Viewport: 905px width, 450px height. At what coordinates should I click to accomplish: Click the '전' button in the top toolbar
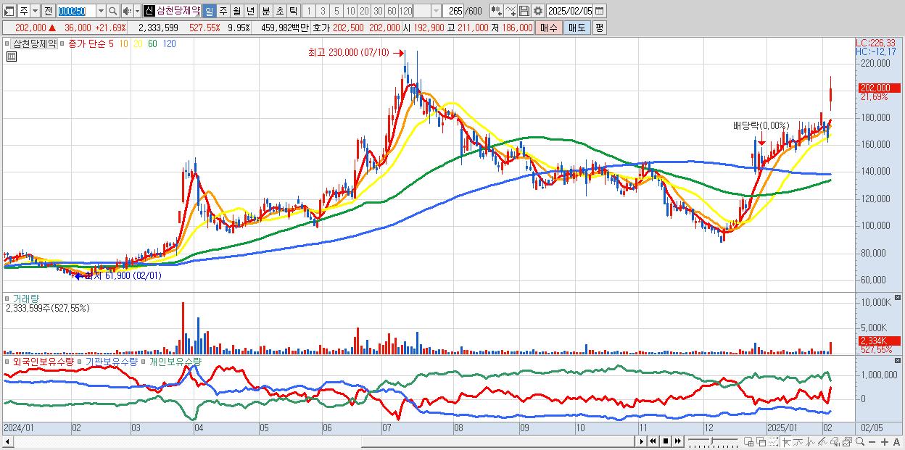(48, 11)
